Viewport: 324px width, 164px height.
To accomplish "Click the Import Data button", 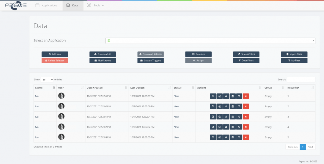I will pyautogui.click(x=294, y=54).
